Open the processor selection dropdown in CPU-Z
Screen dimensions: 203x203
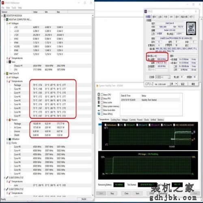[163, 77]
